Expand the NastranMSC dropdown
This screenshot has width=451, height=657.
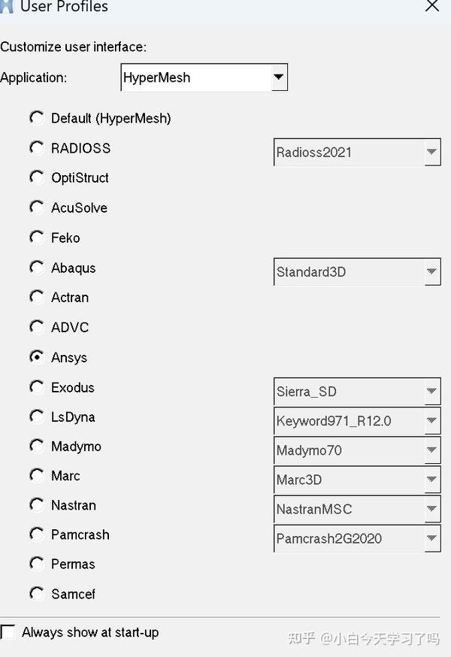(x=432, y=509)
